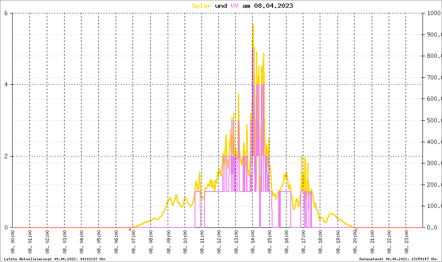Click the small red sunrise marker near 07:00

tap(130, 230)
